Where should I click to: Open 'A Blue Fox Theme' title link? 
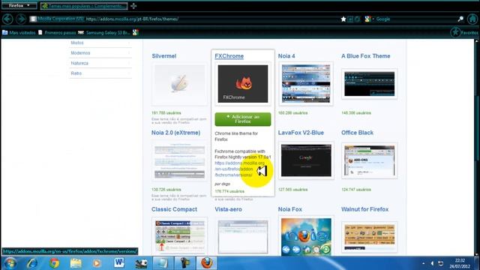tap(365, 56)
